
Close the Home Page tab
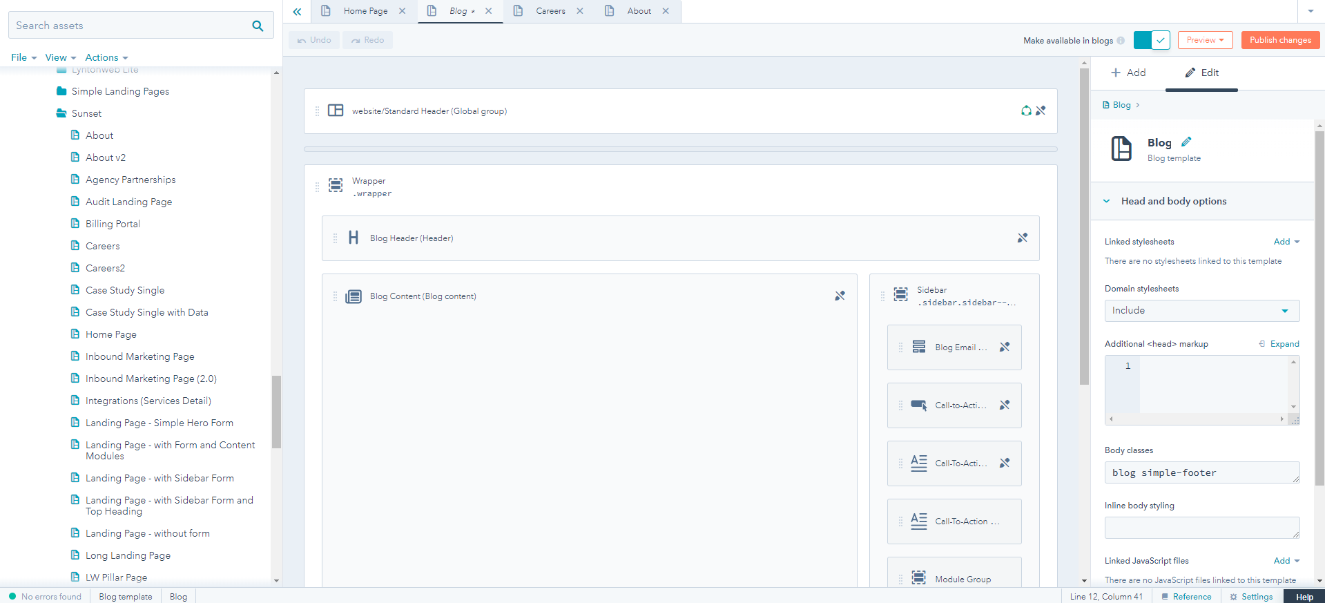(x=402, y=11)
